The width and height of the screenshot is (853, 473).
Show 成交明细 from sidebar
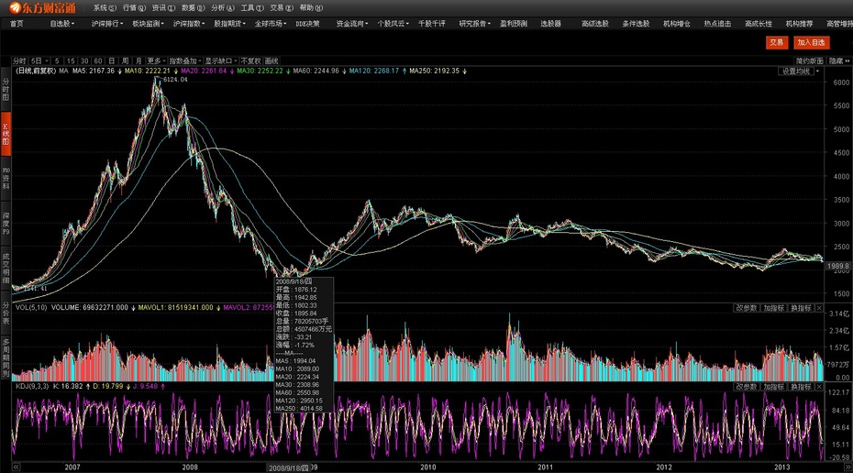tap(6, 267)
